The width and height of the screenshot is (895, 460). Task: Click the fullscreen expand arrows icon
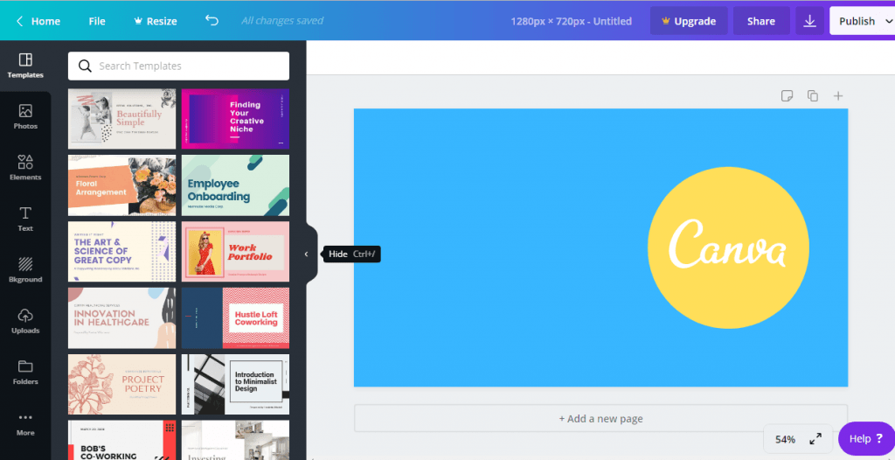815,439
